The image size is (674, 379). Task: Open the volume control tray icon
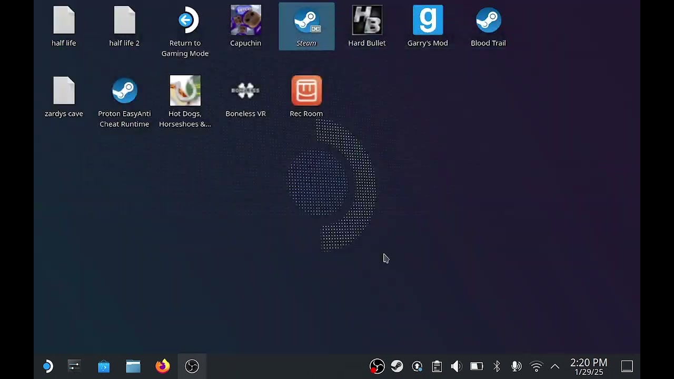(457, 366)
